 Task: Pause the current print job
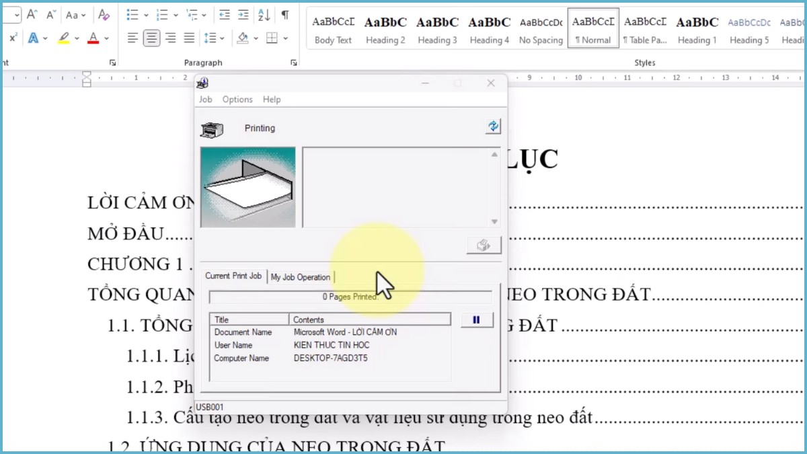coord(476,319)
